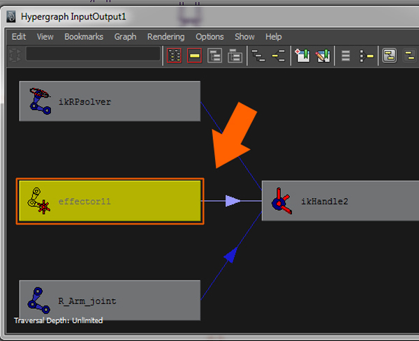The width and height of the screenshot is (419, 341).
Task: Click the Create Bookmark icon
Action: 302,56
